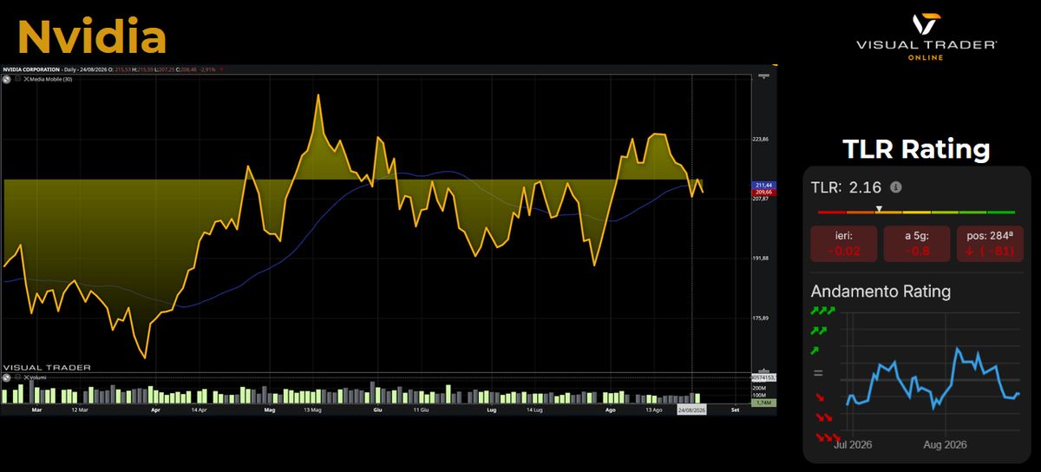Screen dimensions: 1041x472
Task: Click the 'Set' label on the time axis
Action: (x=736, y=409)
